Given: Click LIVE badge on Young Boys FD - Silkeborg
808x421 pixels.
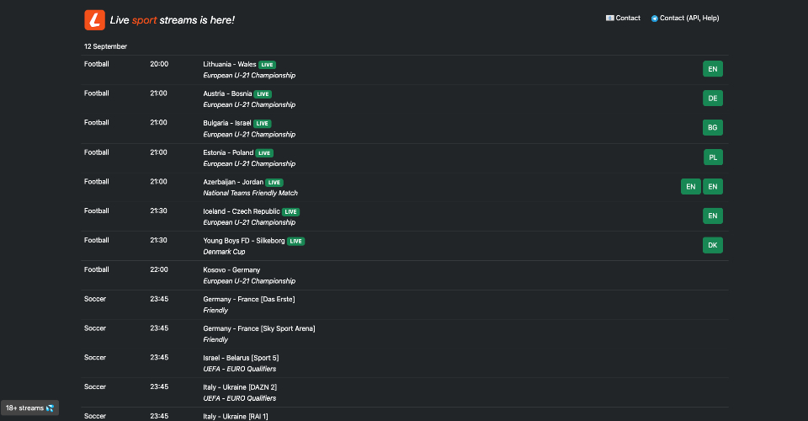Looking at the screenshot, I should [295, 241].
